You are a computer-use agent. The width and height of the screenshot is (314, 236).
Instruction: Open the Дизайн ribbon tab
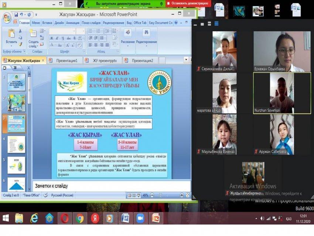point(59,23)
